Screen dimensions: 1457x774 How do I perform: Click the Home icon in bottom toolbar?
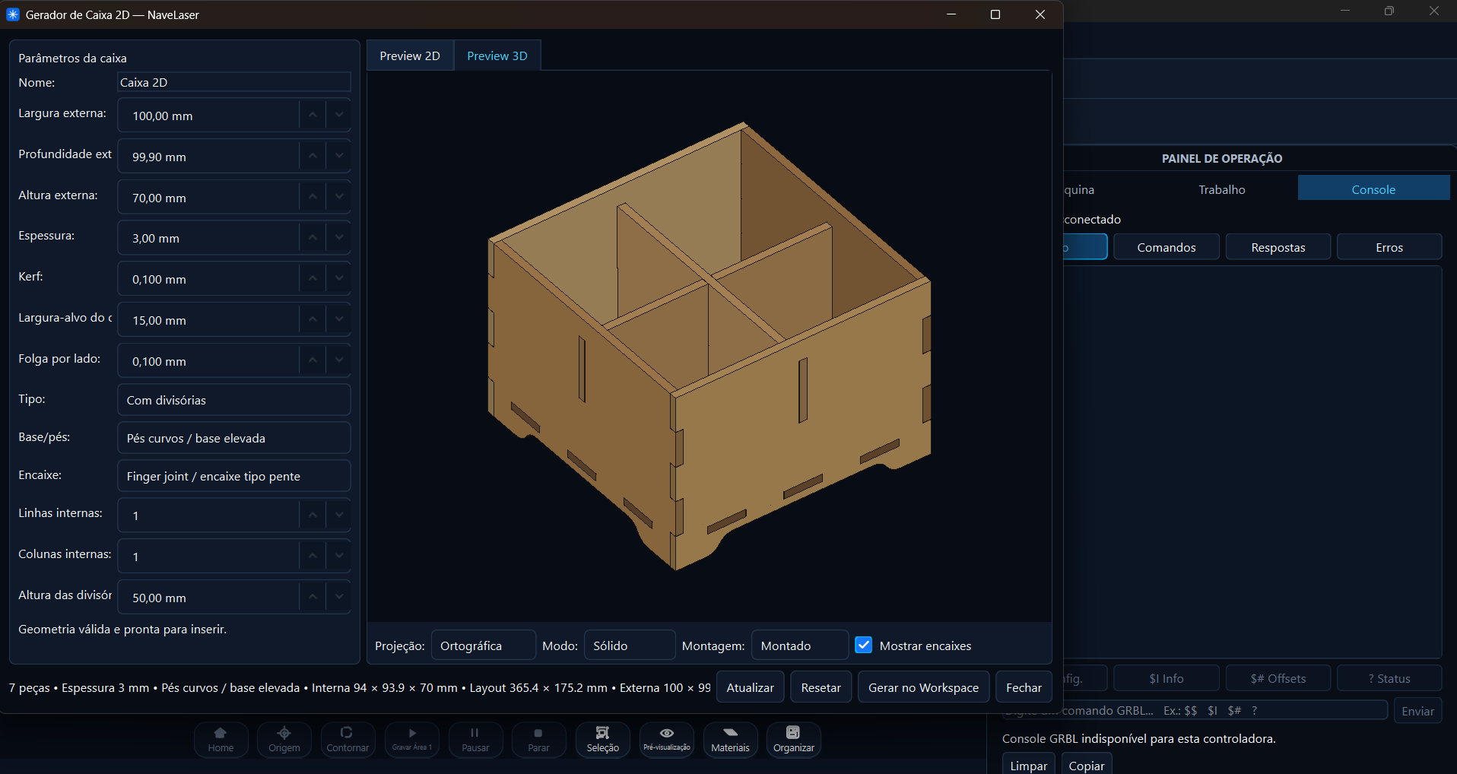tap(221, 739)
